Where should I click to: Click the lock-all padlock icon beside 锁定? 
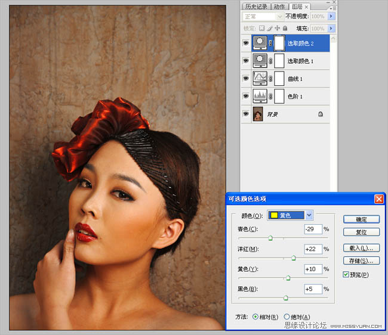(285, 28)
